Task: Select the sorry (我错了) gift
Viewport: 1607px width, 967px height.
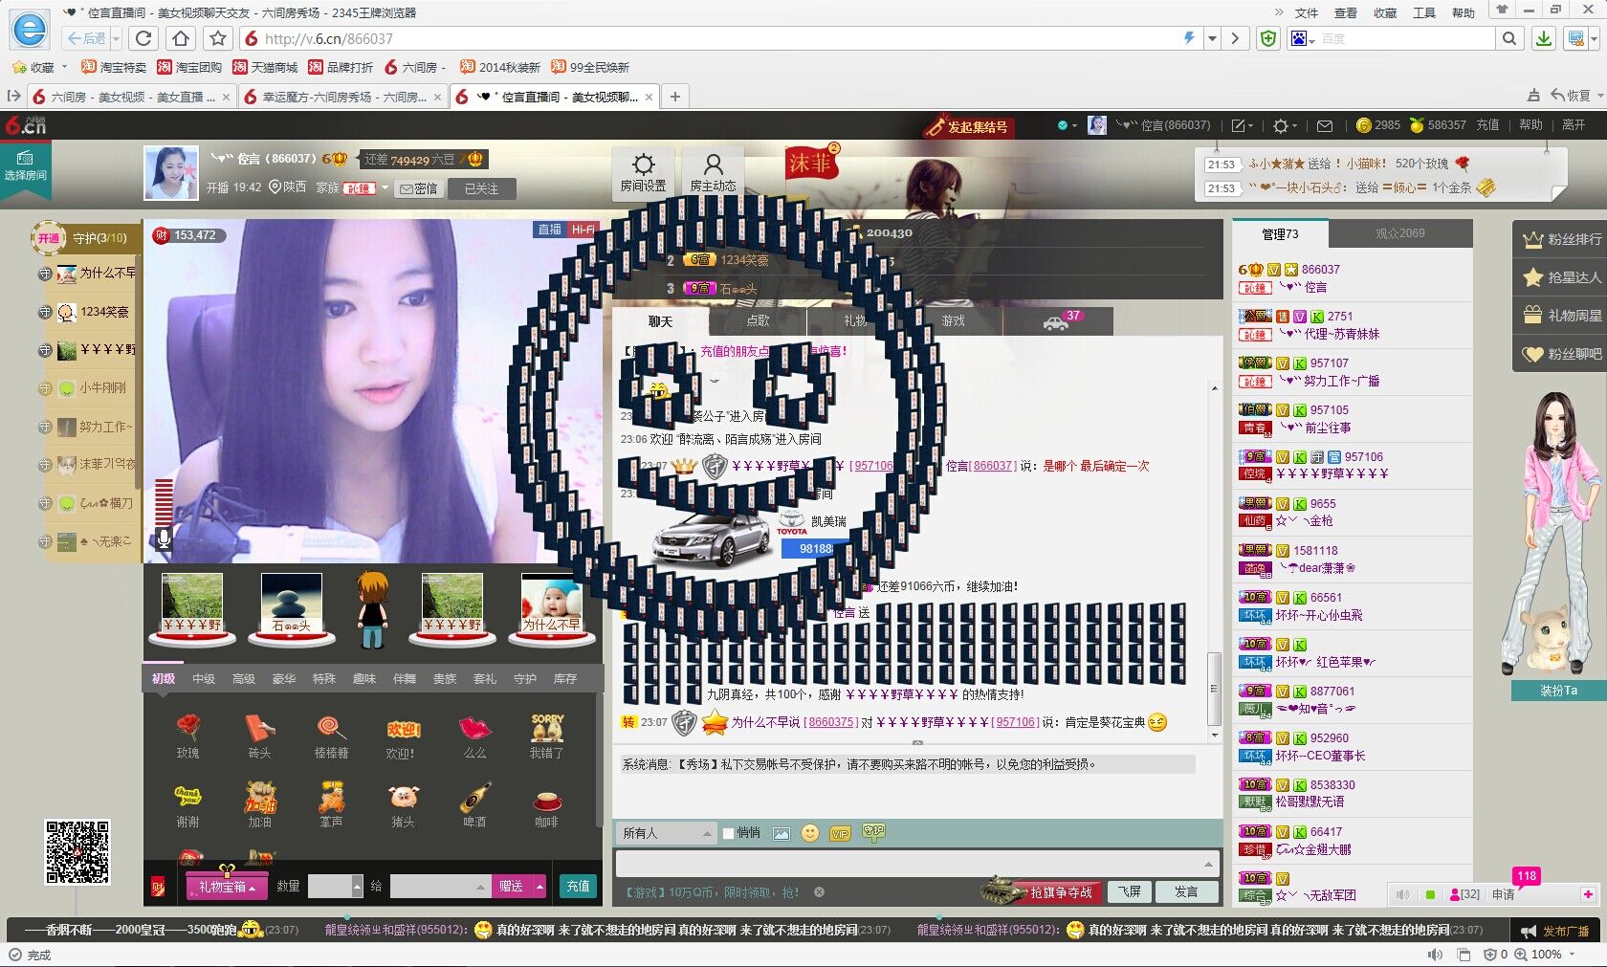Action: click(547, 736)
